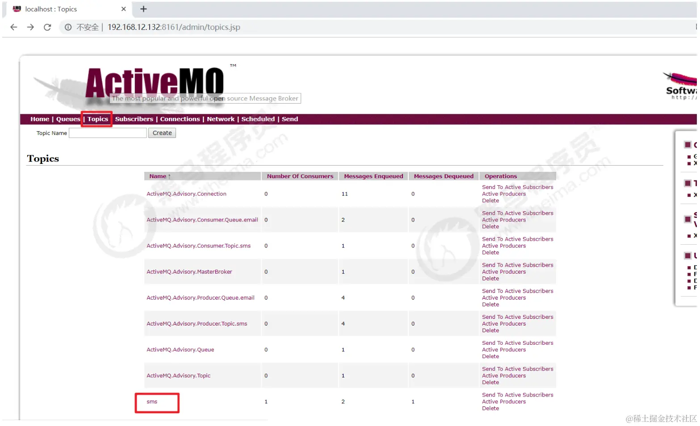Open the sms topic link
This screenshot has height=426, width=700.
[x=152, y=402]
